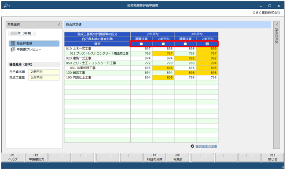The height and width of the screenshot is (170, 286).
Task: Check 2年平均 基準決算 selection checkbox
Action: point(141,44)
